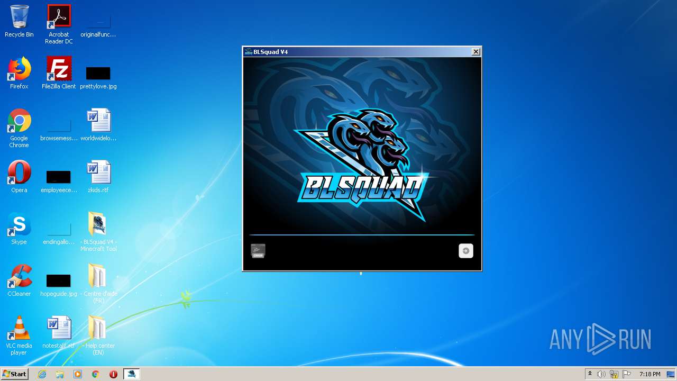This screenshot has width=677, height=381.
Task: Select the notestaff.rtf document
Action: (59, 332)
